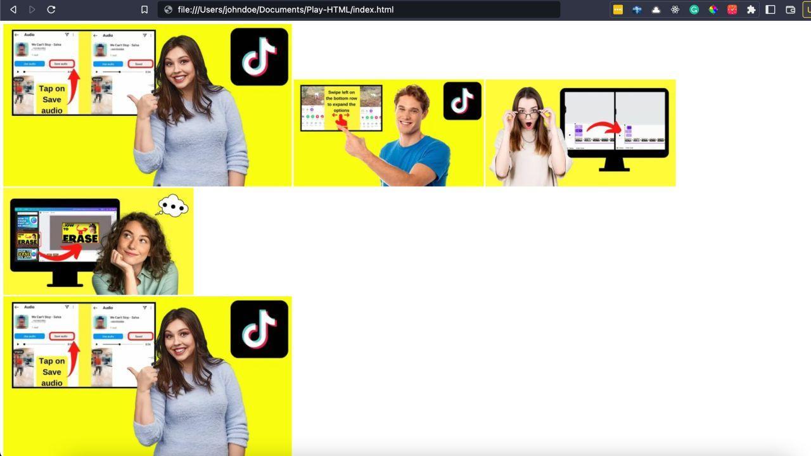Click the top 'Tap on Save audio' TikTok thumbnail

pos(148,105)
